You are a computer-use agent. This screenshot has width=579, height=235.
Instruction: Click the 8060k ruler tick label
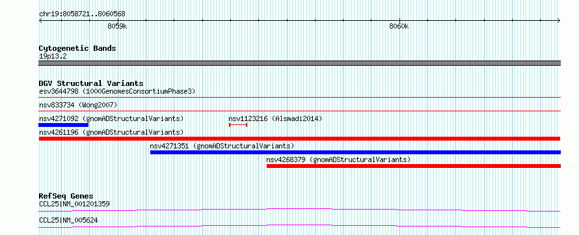[399, 26]
